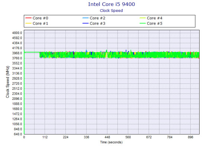The width and height of the screenshot is (223, 149).
Task: Click the 1264.0 y-axis value
Action: 17,119
